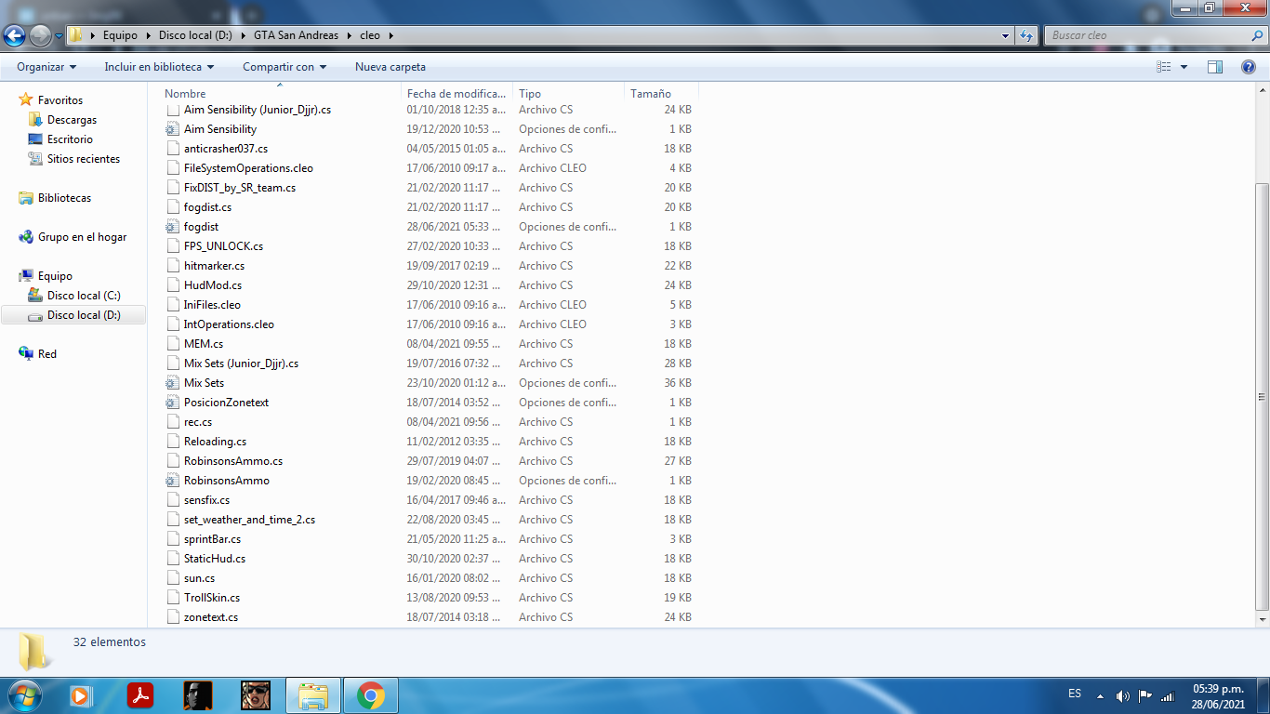Select Bibliotecas in the navigation pane
Screen dimensions: 1270x714
(x=64, y=198)
